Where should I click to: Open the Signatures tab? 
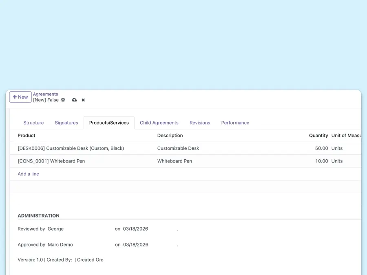click(x=66, y=123)
